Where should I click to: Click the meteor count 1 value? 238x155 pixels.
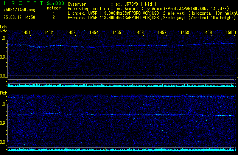54,13
